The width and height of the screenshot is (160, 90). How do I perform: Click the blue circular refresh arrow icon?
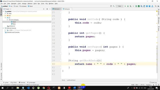[x=144, y=6]
